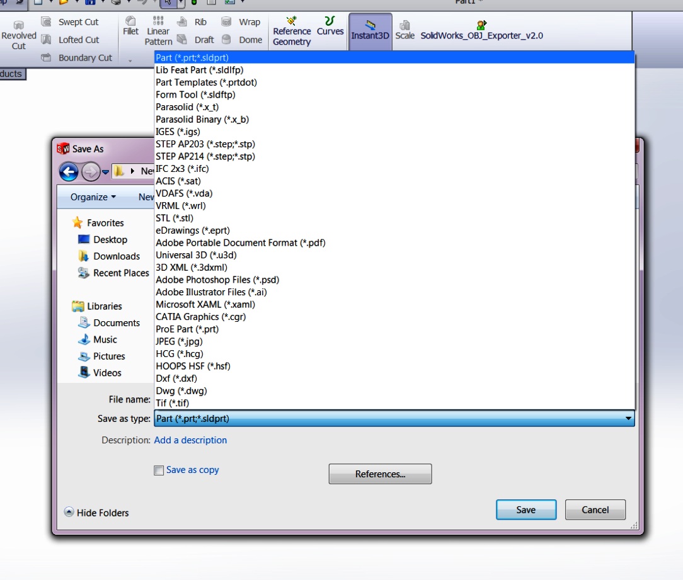The height and width of the screenshot is (580, 683).
Task: Click the Lofted Cut tool
Action: (x=70, y=40)
